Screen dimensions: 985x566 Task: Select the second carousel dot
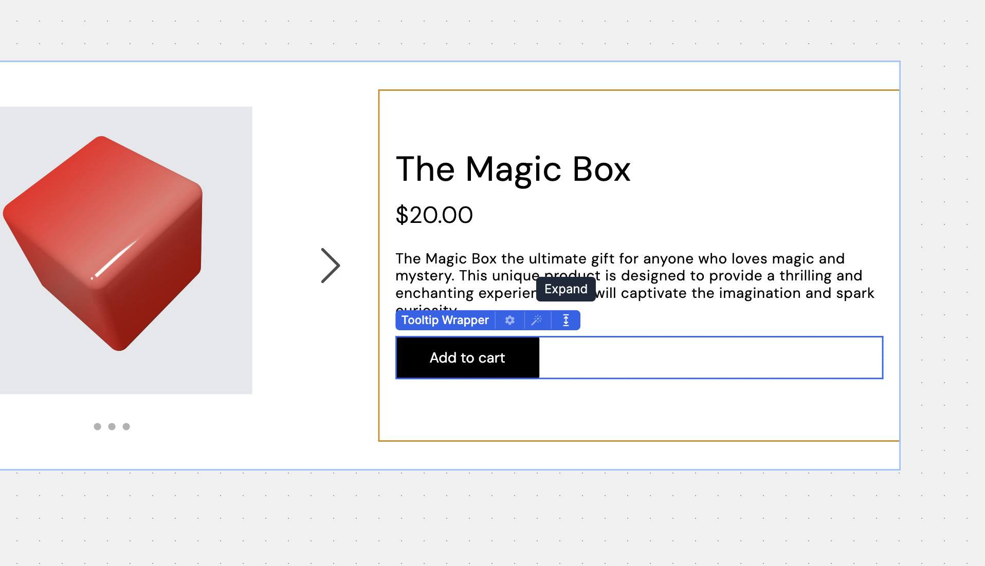pyautogui.click(x=112, y=426)
